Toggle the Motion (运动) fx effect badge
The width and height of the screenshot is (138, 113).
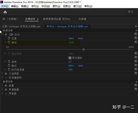pos(6,35)
